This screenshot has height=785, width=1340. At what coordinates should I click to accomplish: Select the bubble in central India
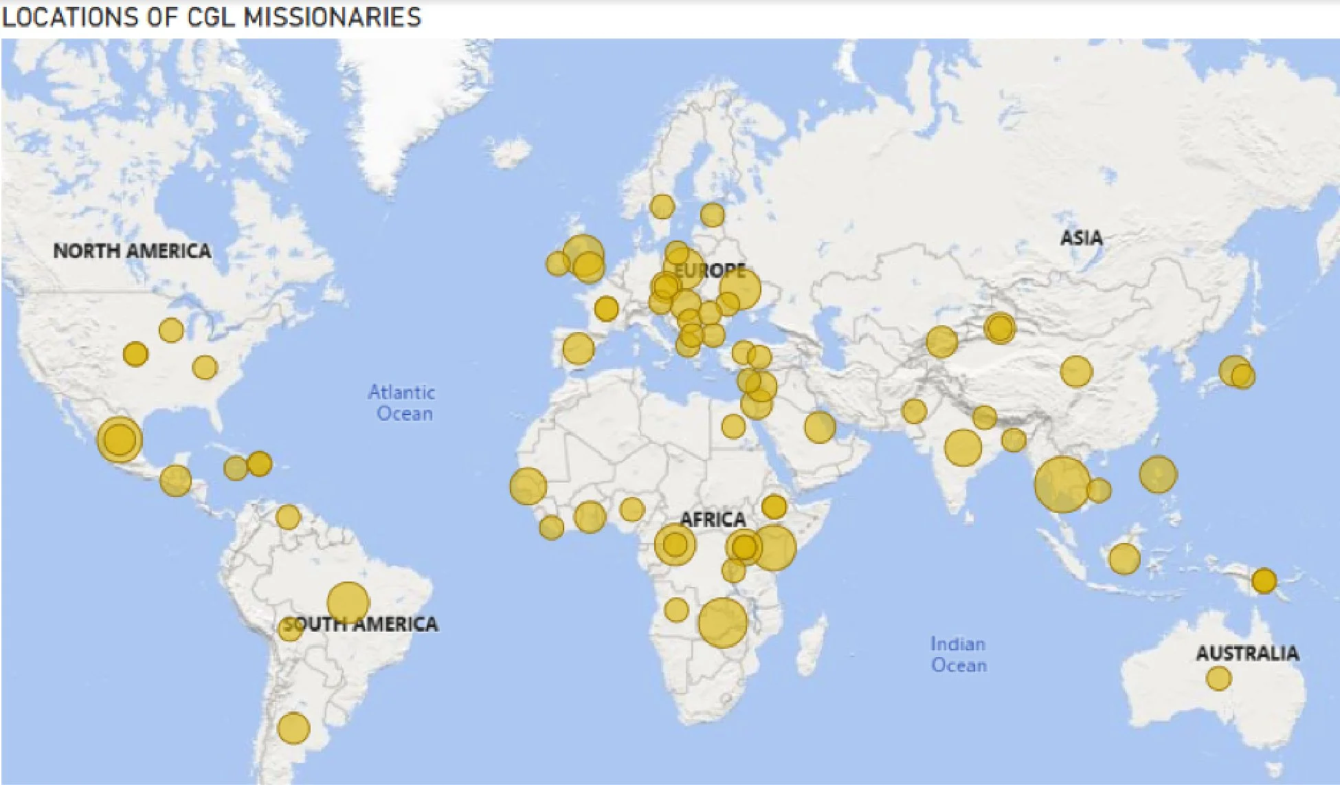coord(962,447)
